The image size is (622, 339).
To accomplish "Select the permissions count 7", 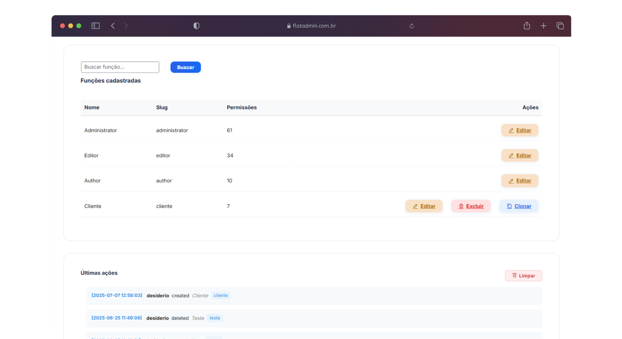I will (228, 206).
